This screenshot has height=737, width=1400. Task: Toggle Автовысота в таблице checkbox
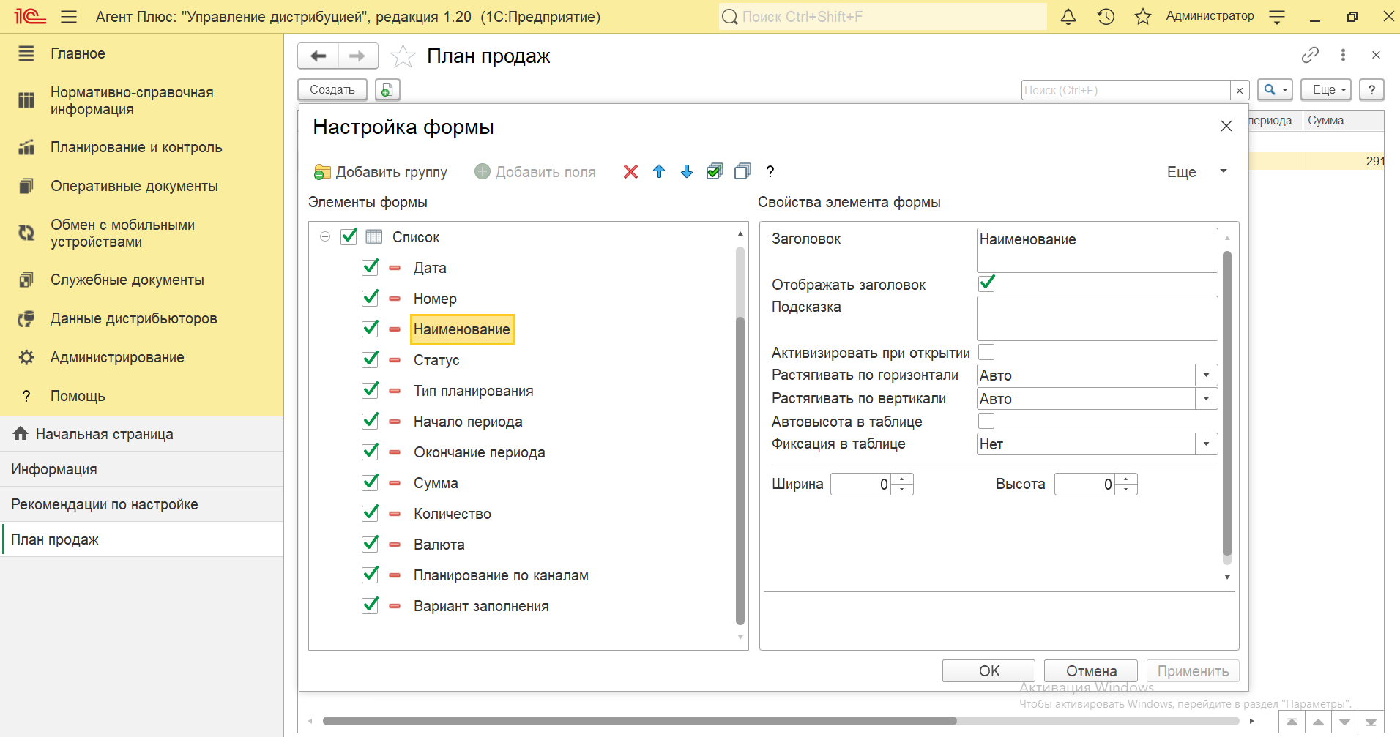pyautogui.click(x=986, y=421)
